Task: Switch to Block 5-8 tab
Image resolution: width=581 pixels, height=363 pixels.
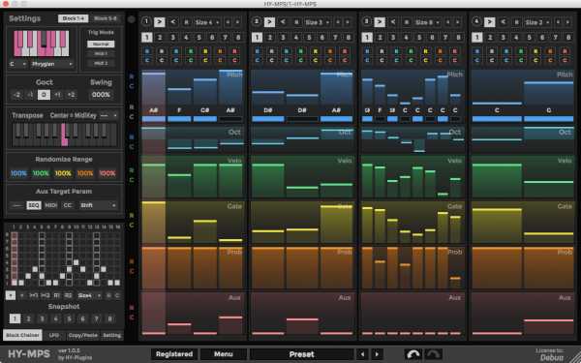Action: (106, 18)
